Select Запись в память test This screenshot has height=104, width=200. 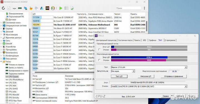pos(16,68)
